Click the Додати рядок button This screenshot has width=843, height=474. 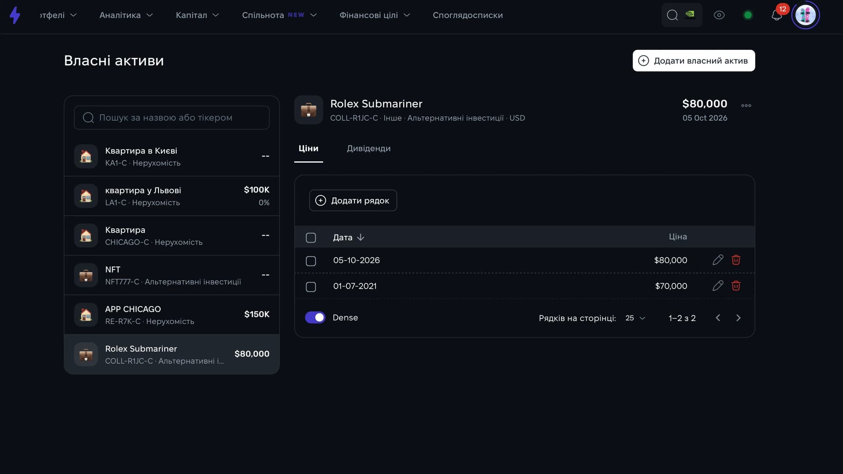pyautogui.click(x=353, y=201)
